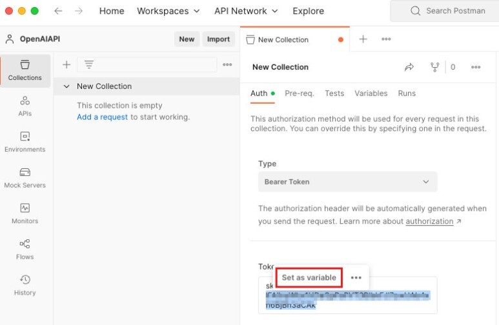
Task: Click the Add a request link
Action: (x=102, y=117)
